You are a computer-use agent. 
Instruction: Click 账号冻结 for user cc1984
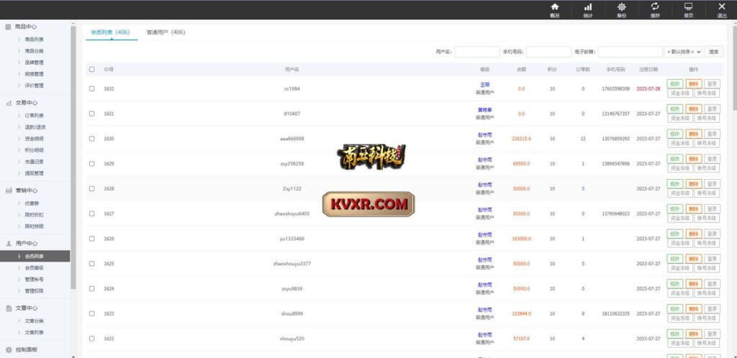coord(707,93)
